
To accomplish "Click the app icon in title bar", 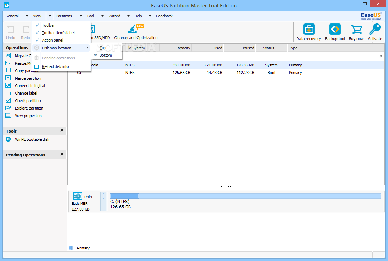I will (6, 5).
